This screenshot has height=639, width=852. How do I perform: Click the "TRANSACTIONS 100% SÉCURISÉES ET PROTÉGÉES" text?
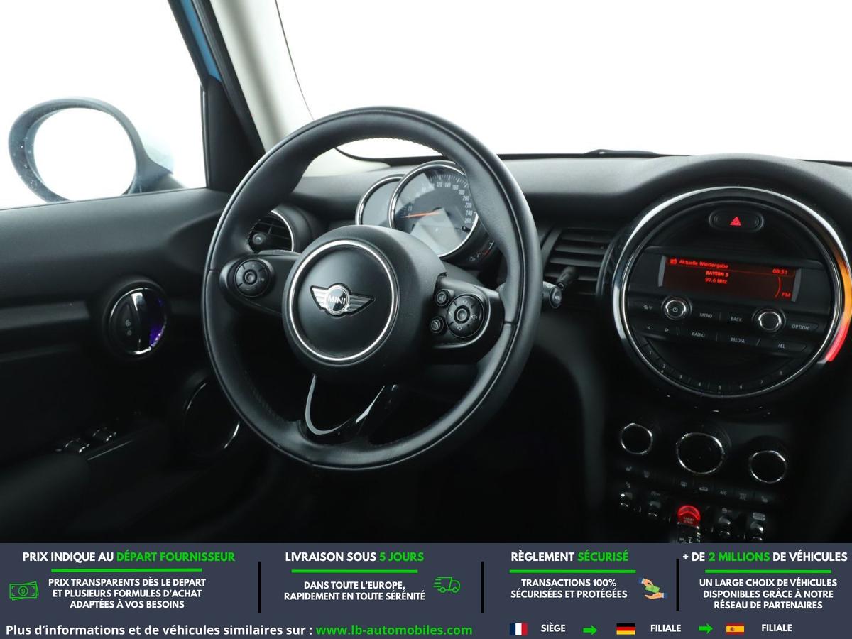(x=569, y=589)
